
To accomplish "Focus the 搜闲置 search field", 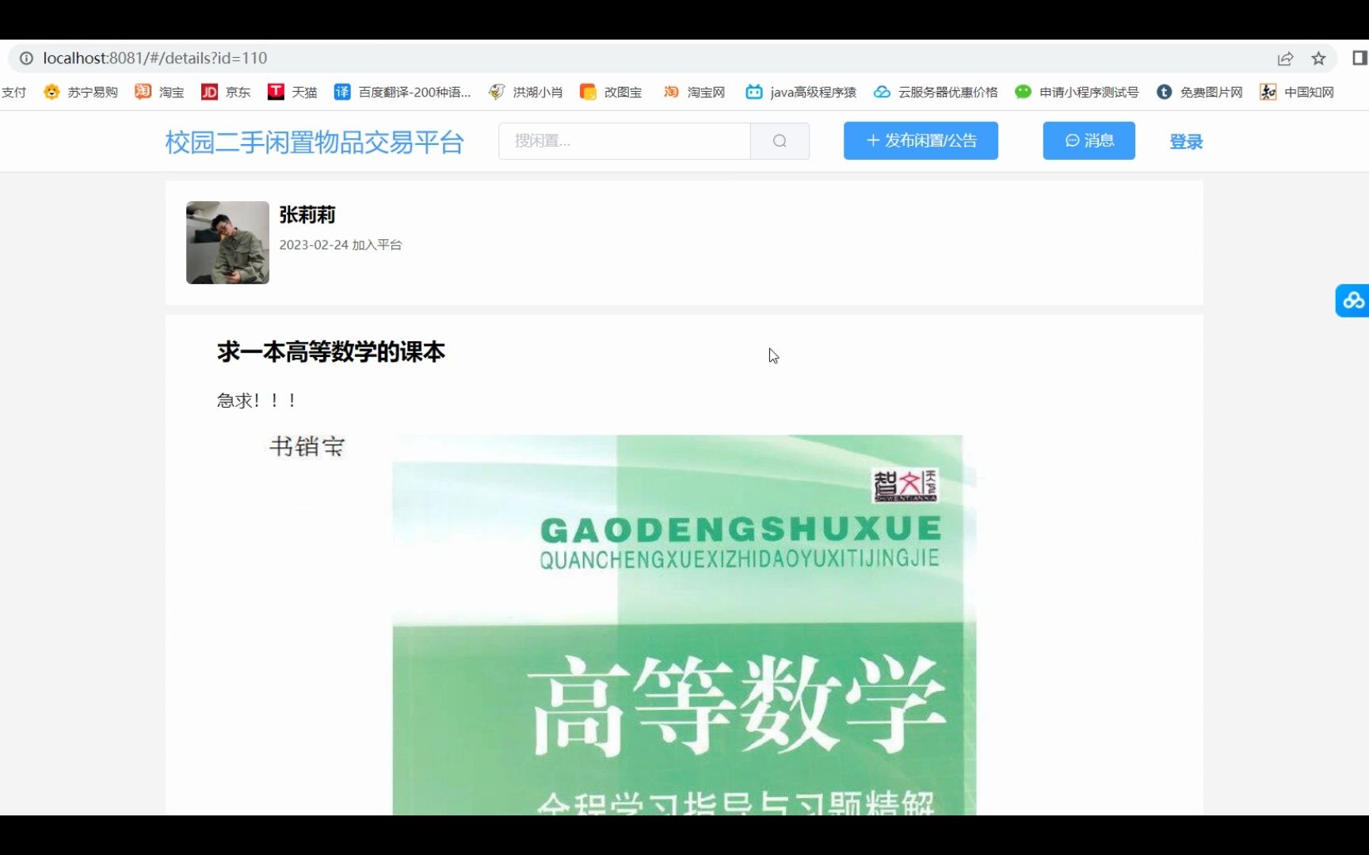I will [624, 141].
